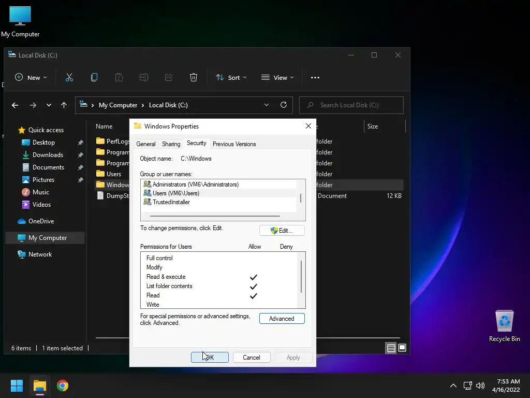Click the Edit... permissions button

tap(282, 231)
